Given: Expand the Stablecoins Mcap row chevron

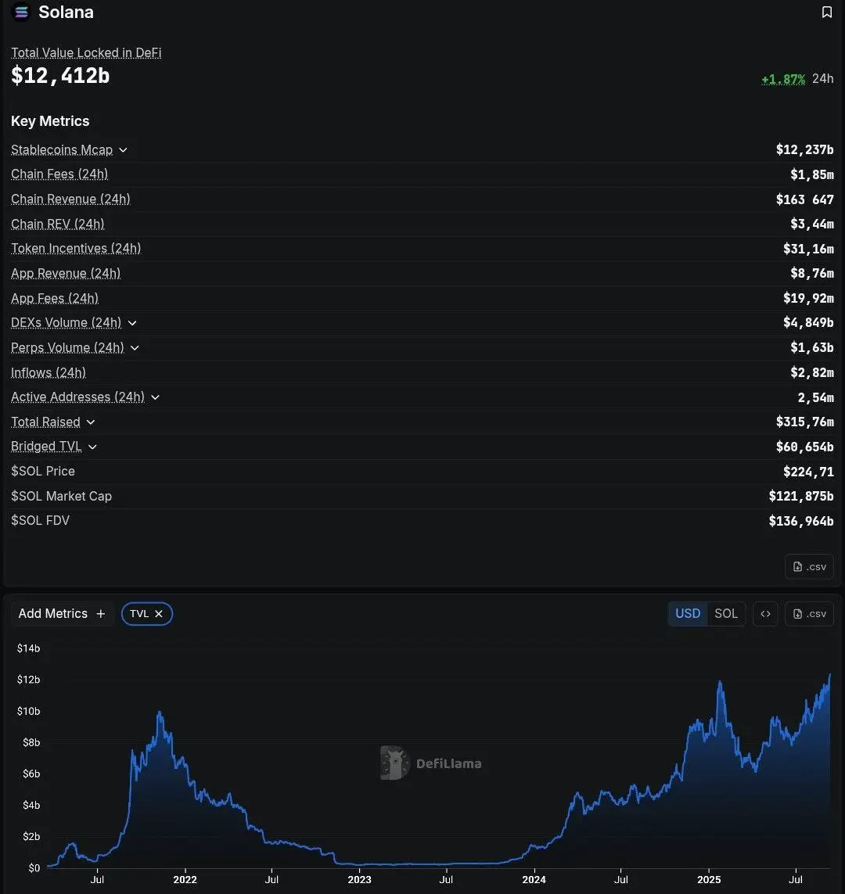Looking at the screenshot, I should 123,150.
